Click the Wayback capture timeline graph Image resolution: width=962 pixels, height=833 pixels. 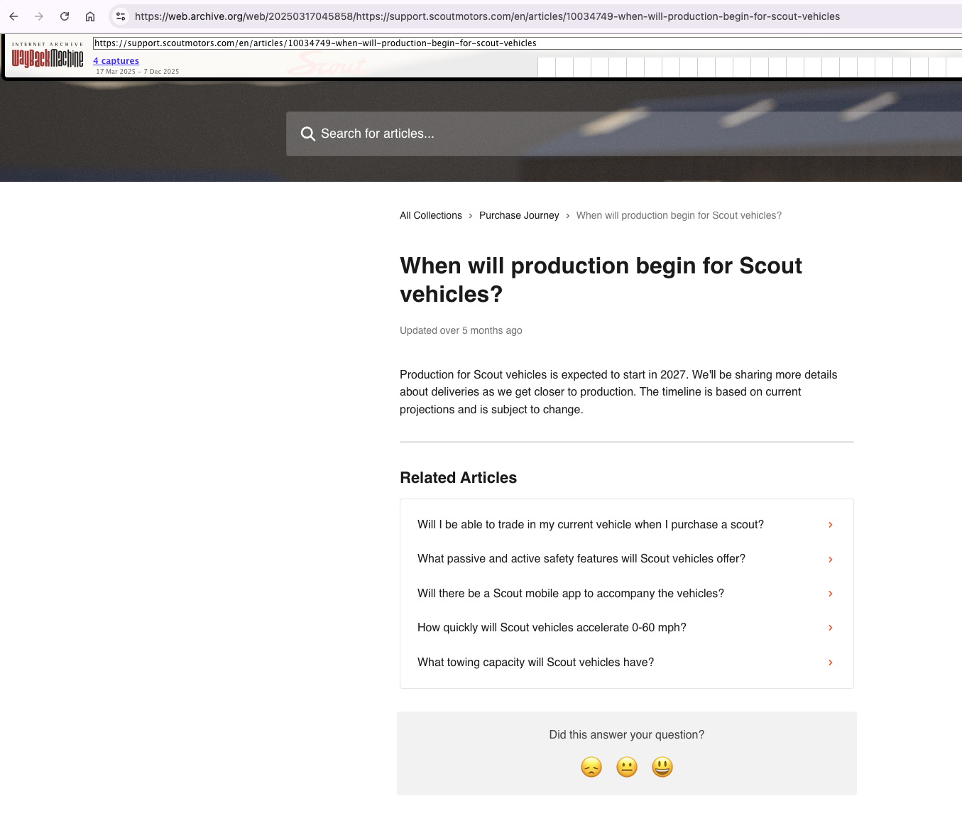[750, 67]
